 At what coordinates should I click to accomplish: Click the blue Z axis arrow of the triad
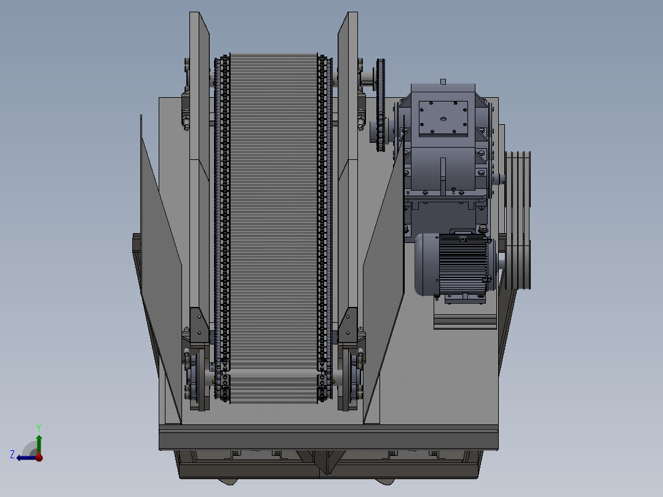25,458
